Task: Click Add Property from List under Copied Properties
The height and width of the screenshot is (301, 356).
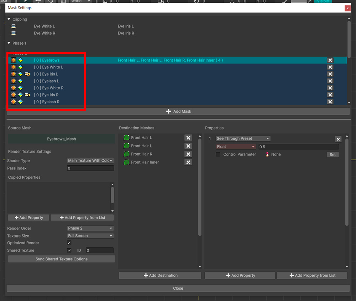Action: click(x=82, y=218)
